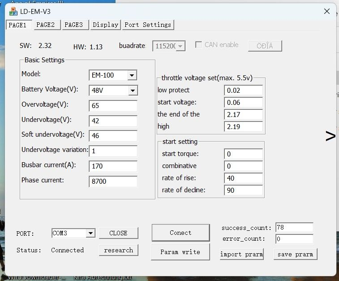Screen dimensions: 339x281
Task: Expand the Model dropdown showing EM-100
Action: click(x=132, y=75)
